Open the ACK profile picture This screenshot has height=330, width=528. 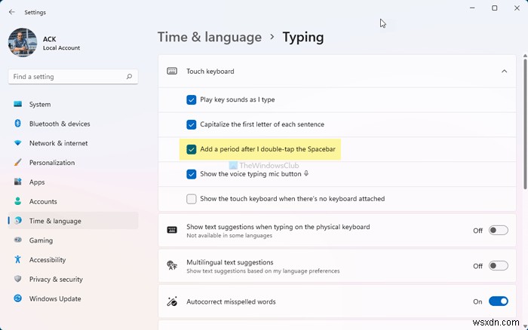click(x=23, y=42)
